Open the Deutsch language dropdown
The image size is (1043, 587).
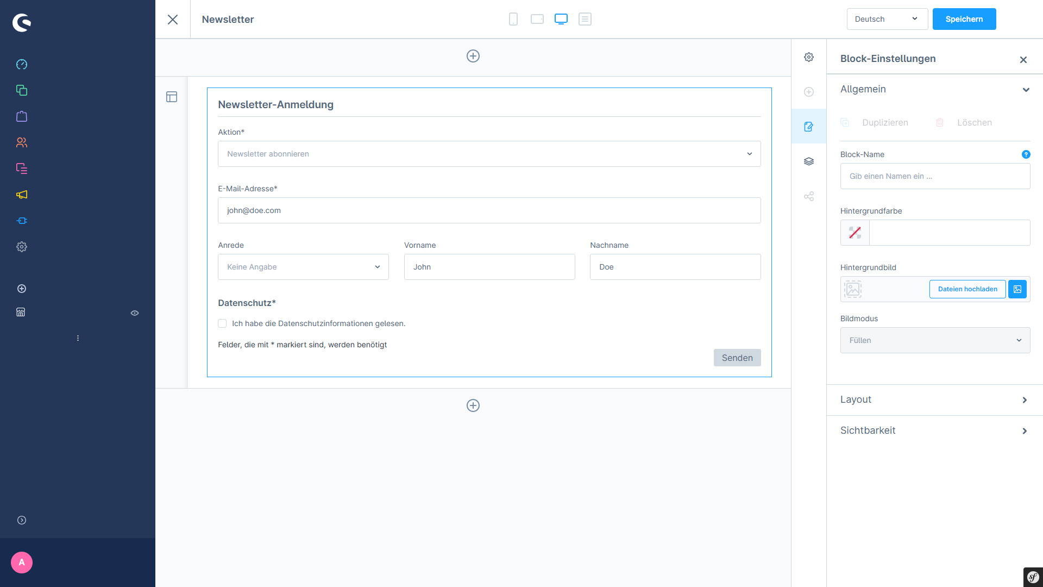coord(887,19)
